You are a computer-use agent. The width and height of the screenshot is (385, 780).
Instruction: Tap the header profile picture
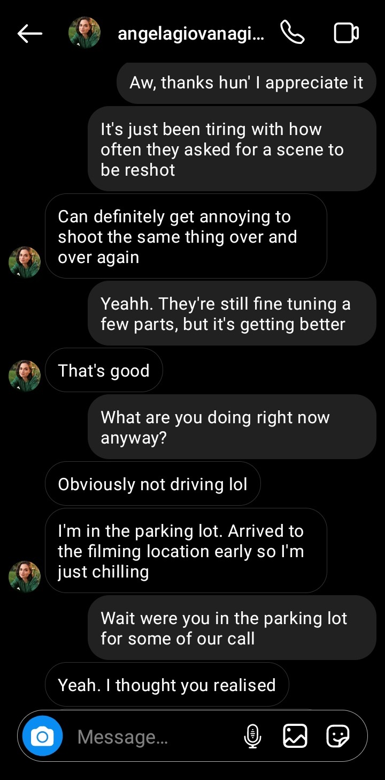click(x=84, y=33)
